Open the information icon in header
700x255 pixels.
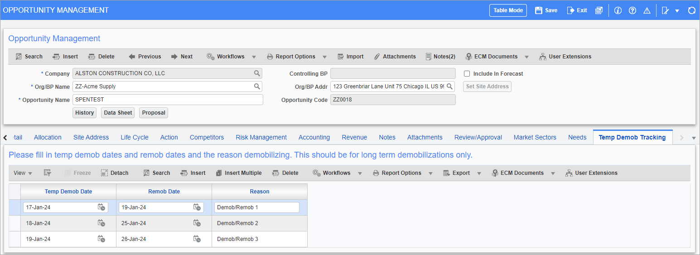click(x=618, y=10)
